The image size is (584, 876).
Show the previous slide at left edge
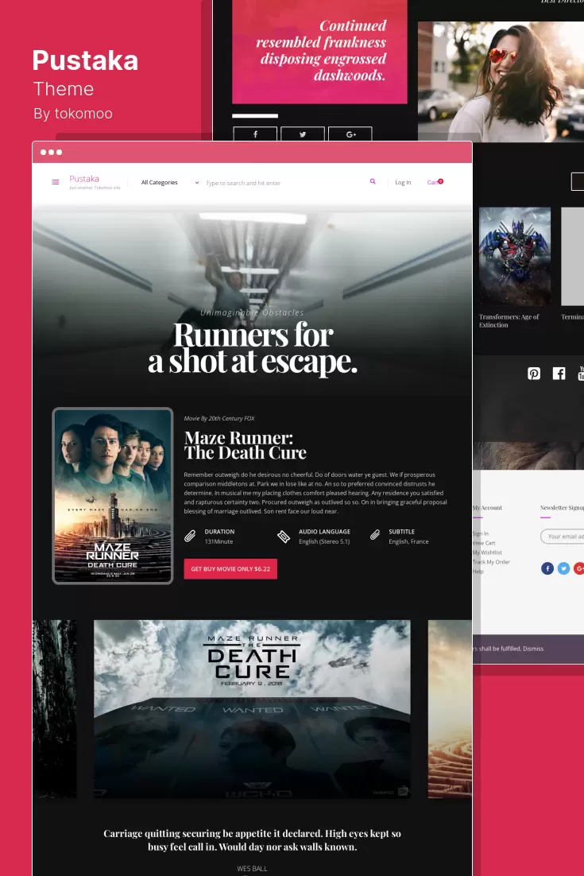coord(54,709)
